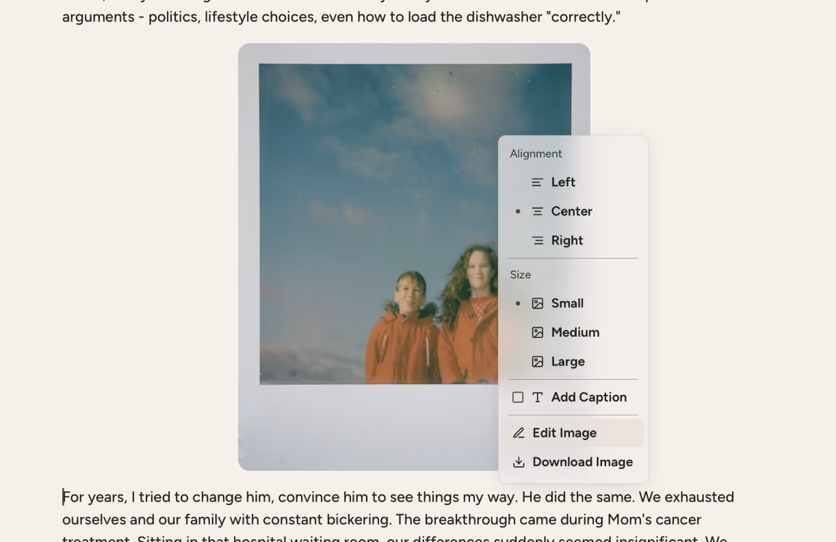
Task: Click the Large size image icon
Action: coord(537,362)
